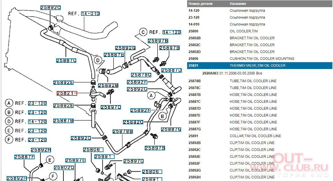Viewport: 333px width, 181px height.
Task: Click the 25887D hose label in the diagram
Action: [x=172, y=70]
